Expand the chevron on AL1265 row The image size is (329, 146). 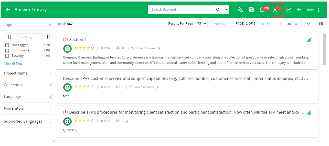tap(127, 121)
